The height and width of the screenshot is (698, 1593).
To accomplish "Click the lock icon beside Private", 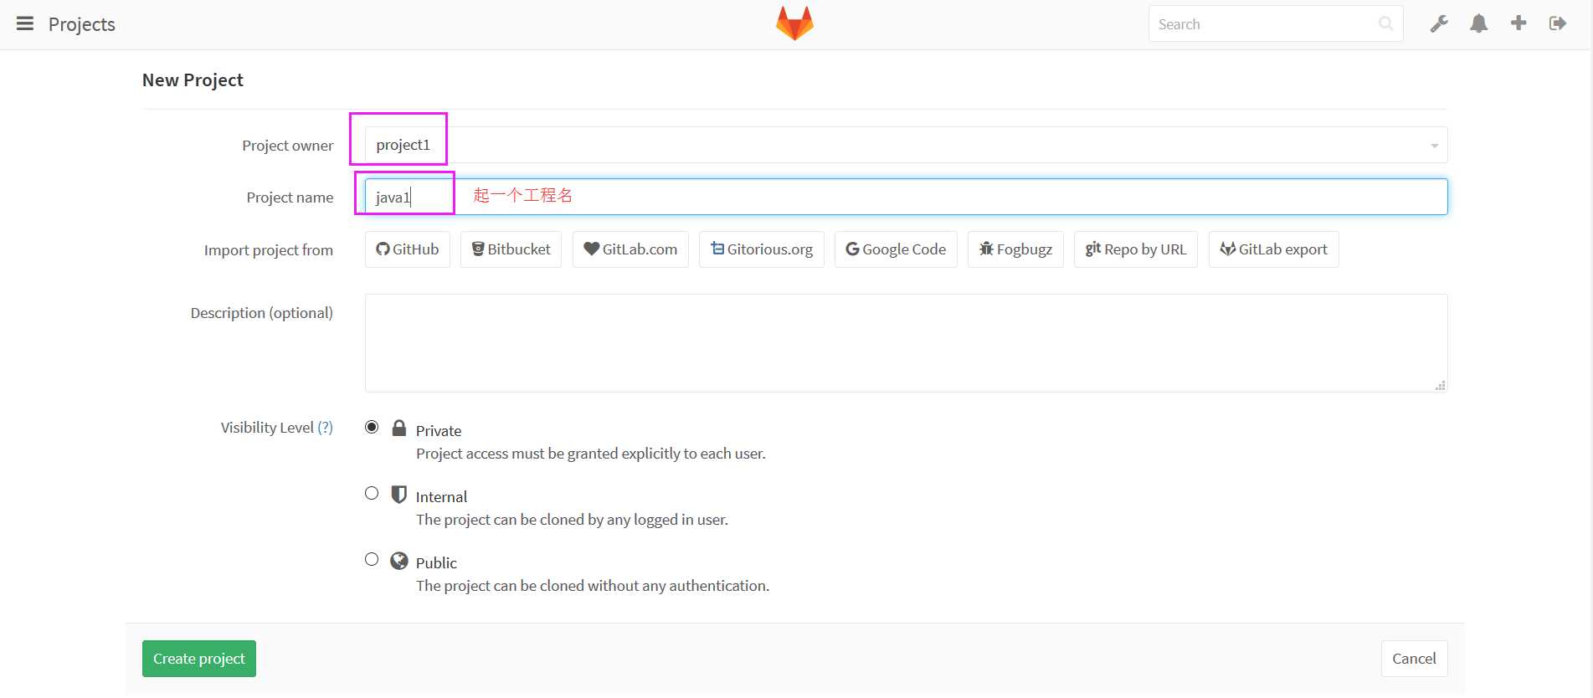I will [399, 429].
